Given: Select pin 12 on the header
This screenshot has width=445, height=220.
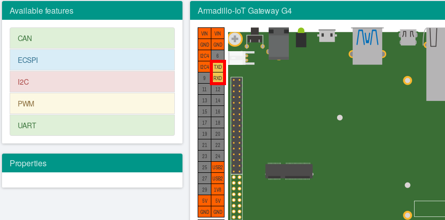Looking at the screenshot, I should [x=217, y=89].
